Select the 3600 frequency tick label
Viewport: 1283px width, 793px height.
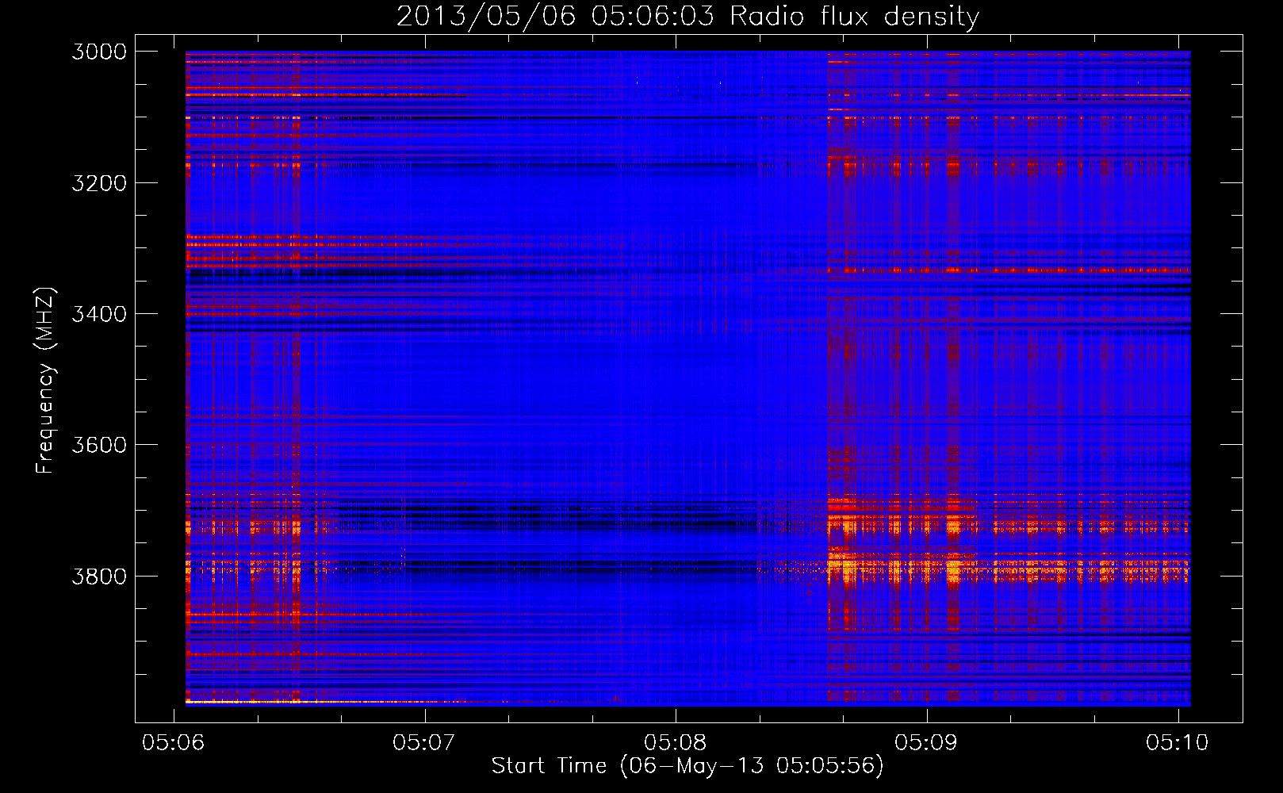(99, 445)
